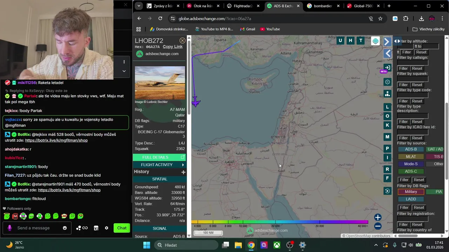Toggle the O map option button
The width and height of the screenshot is (449, 252).
(x=387, y=116)
